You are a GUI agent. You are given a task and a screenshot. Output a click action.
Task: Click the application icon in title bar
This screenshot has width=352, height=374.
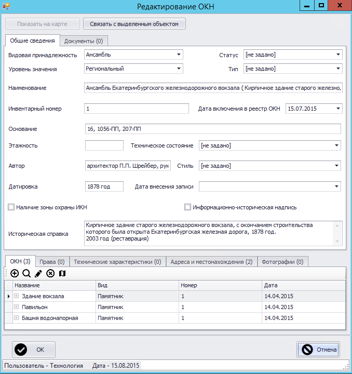(x=6, y=6)
